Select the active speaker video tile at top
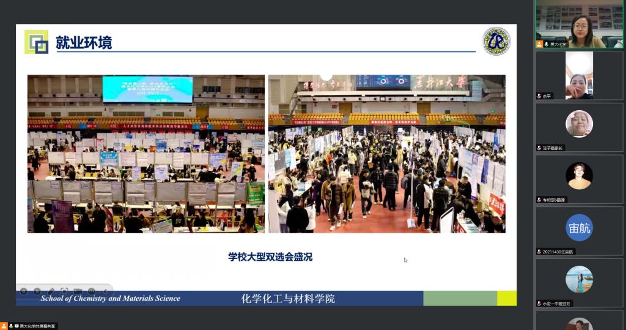Screen dimensions: 626x330 point(579,24)
